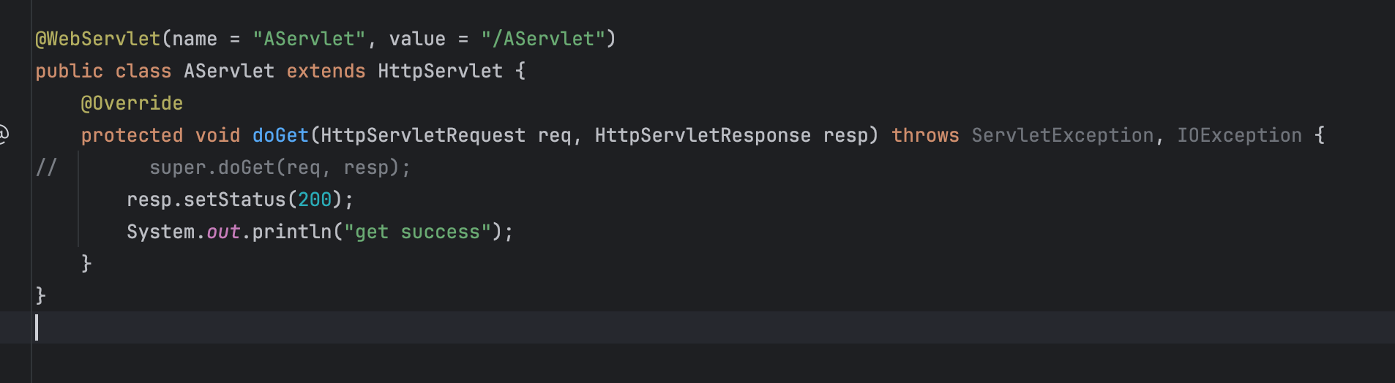The width and height of the screenshot is (1395, 383).
Task: Click the grayed-out IOException
Action: tap(1239, 135)
